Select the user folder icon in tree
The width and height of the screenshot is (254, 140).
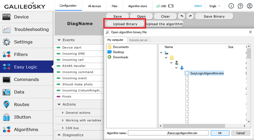[176, 63]
